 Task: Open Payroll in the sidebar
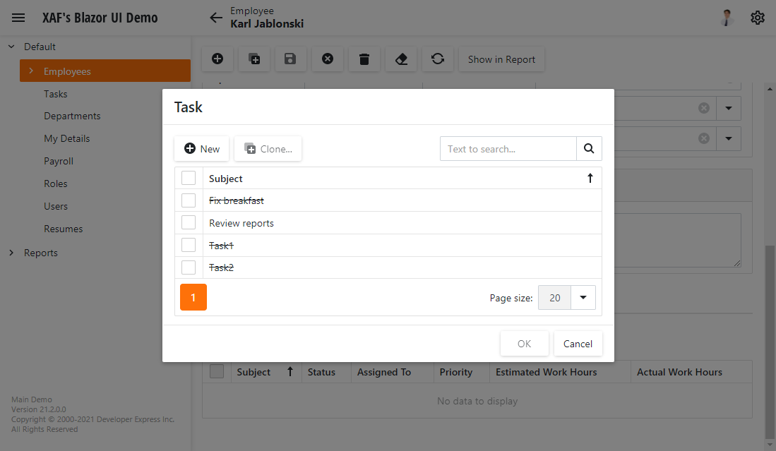point(59,161)
